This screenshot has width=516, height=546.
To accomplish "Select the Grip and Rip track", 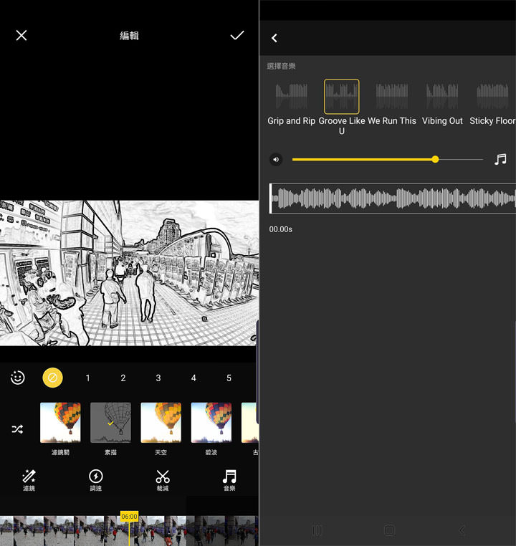I will (292, 103).
